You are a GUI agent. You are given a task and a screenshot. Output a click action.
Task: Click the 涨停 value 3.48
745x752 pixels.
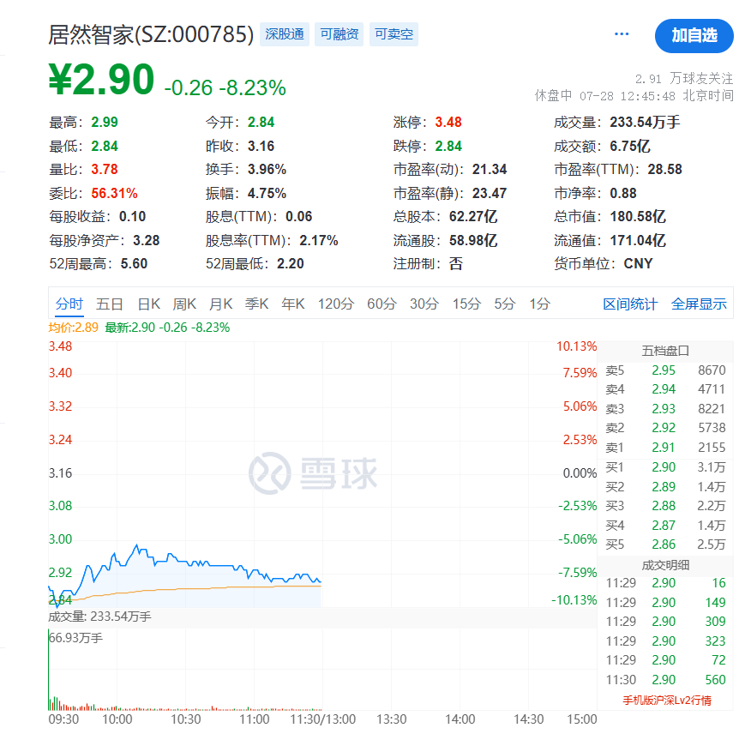[x=448, y=123]
